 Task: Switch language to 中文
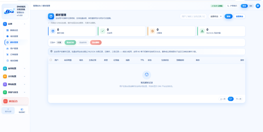[244, 6]
